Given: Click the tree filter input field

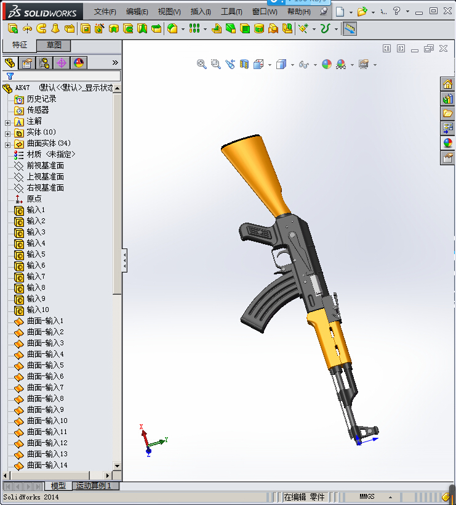Looking at the screenshot, I should (62, 76).
